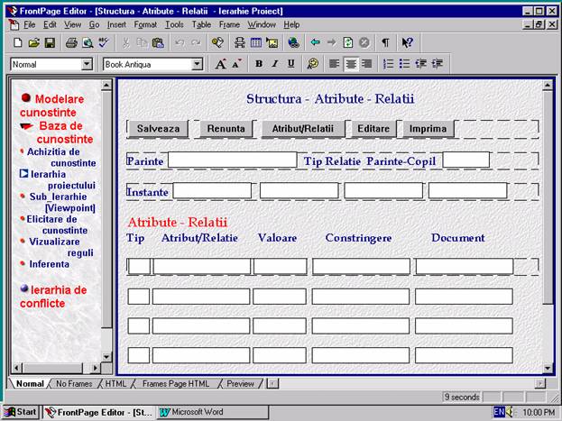Toggle Bold formatting
The height and width of the screenshot is (421, 562).
tap(259, 64)
